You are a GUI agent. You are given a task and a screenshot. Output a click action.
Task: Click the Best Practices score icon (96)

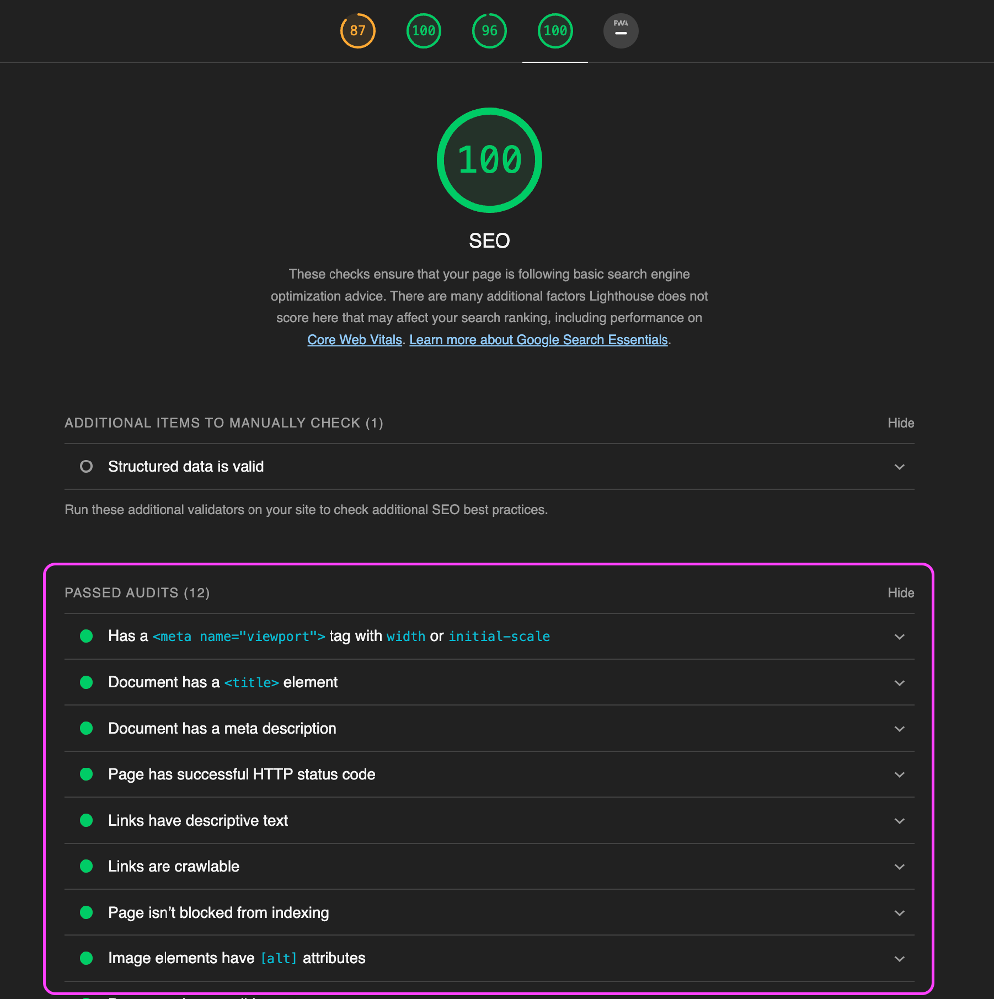(x=489, y=31)
